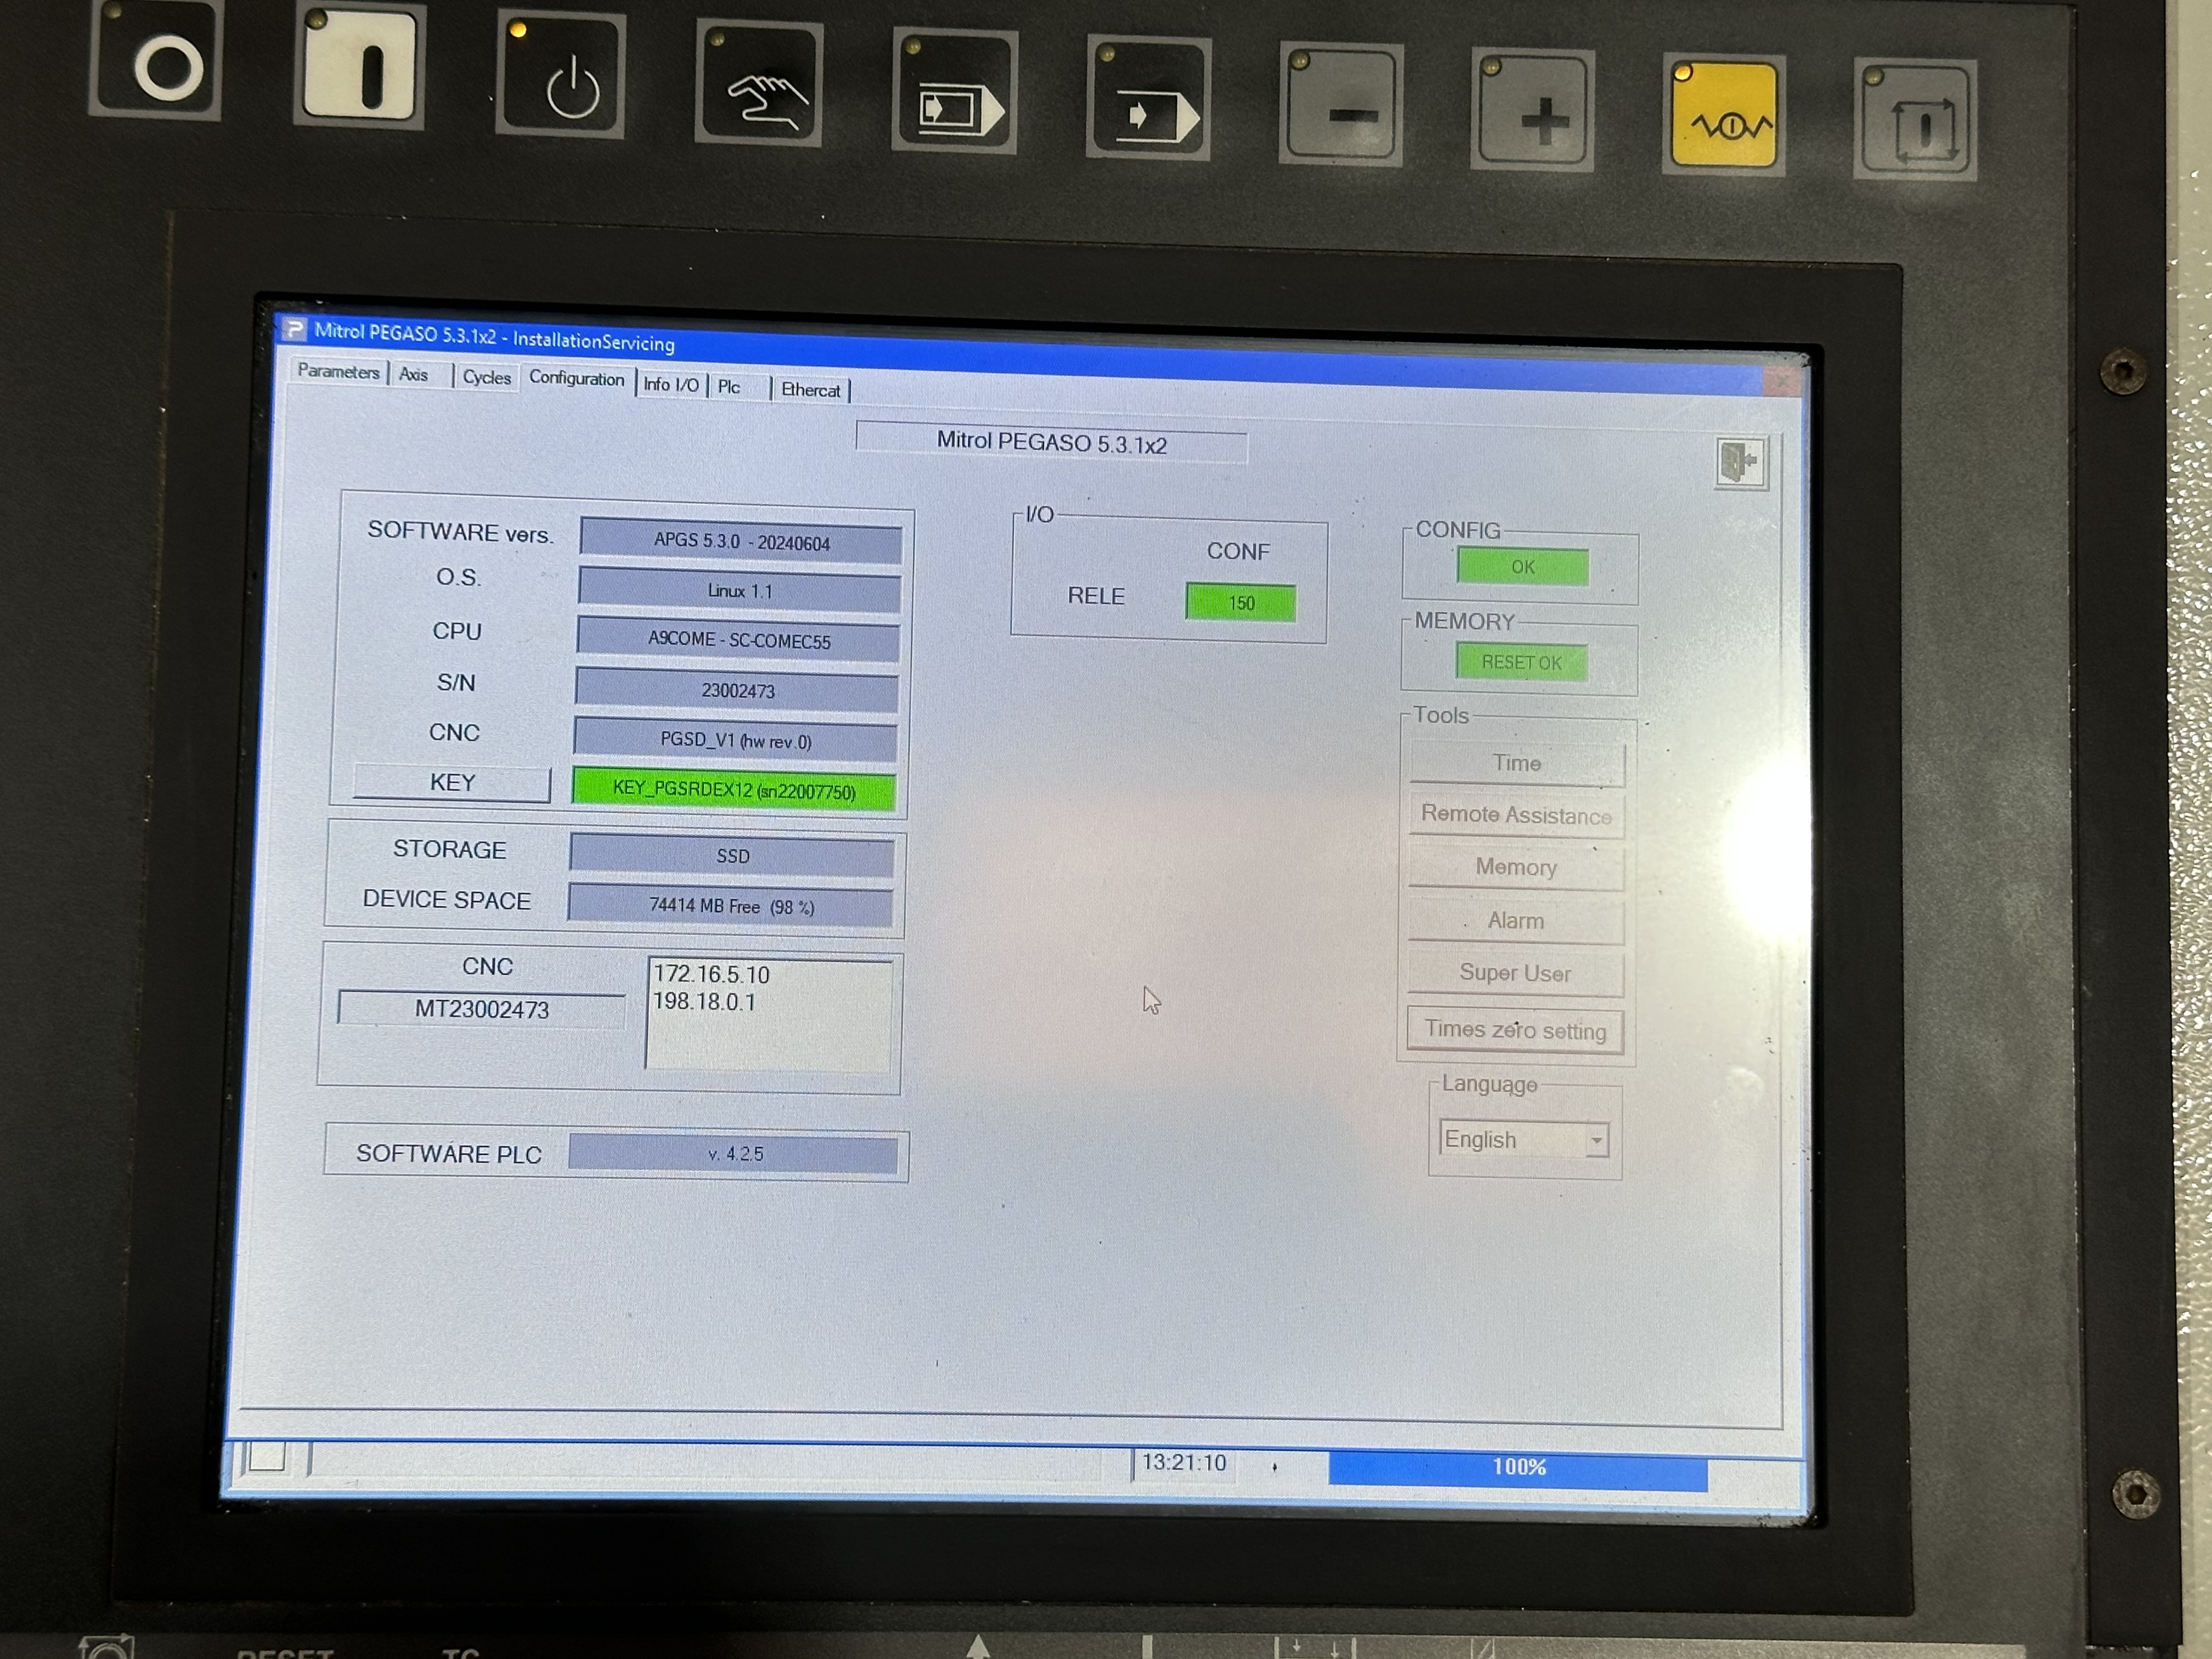The height and width of the screenshot is (1659, 2212).
Task: Click the APGS 5.3.0 software version field
Action: click(741, 541)
